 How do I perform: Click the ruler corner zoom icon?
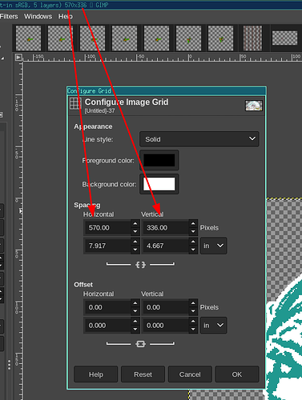pyautogui.click(x=18, y=57)
